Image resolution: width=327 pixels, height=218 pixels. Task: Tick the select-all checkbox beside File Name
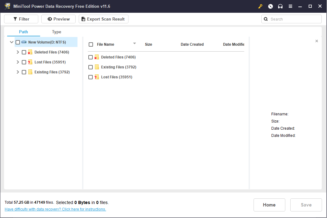click(91, 44)
